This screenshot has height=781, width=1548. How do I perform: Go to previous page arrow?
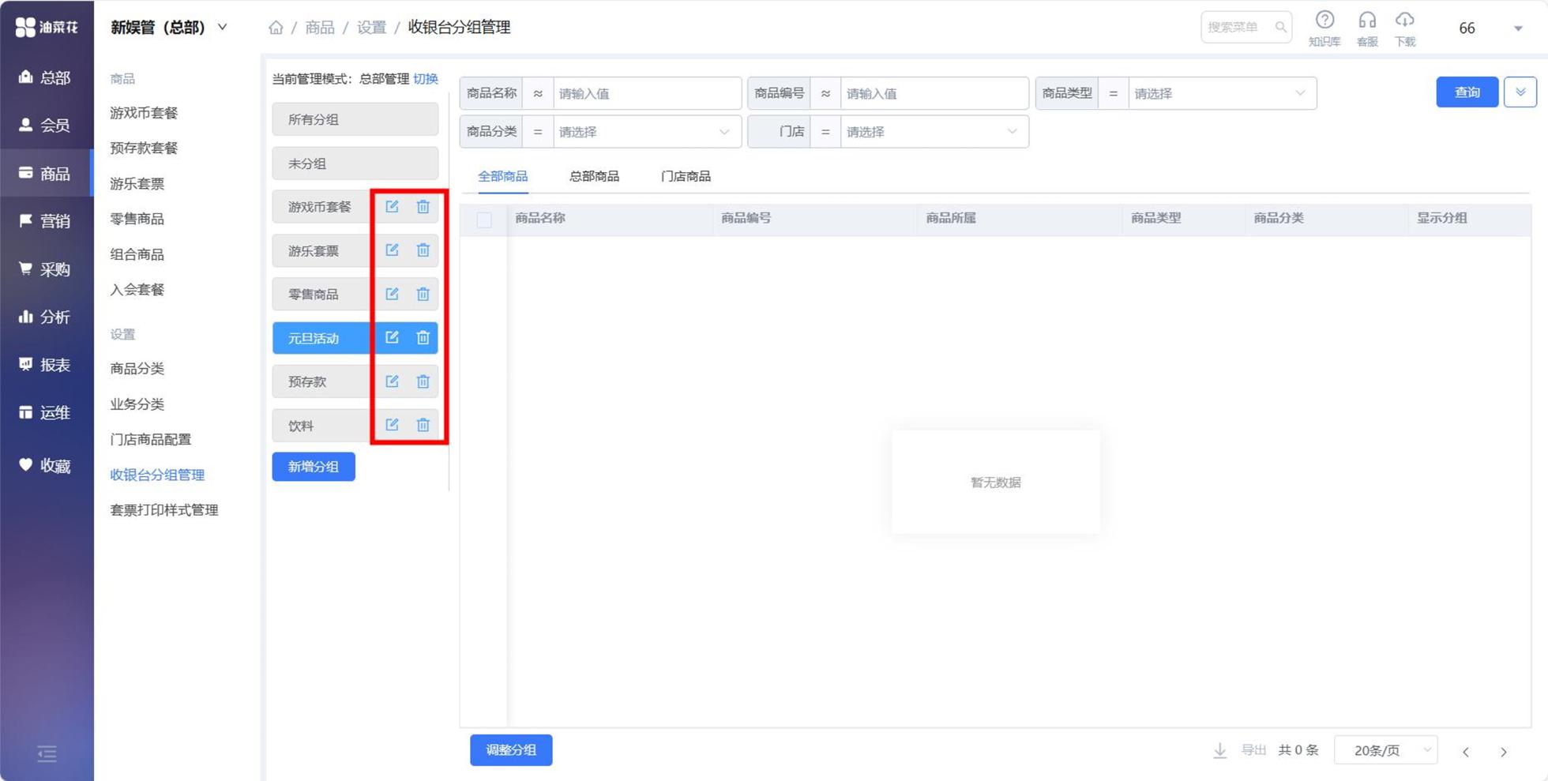click(1466, 752)
